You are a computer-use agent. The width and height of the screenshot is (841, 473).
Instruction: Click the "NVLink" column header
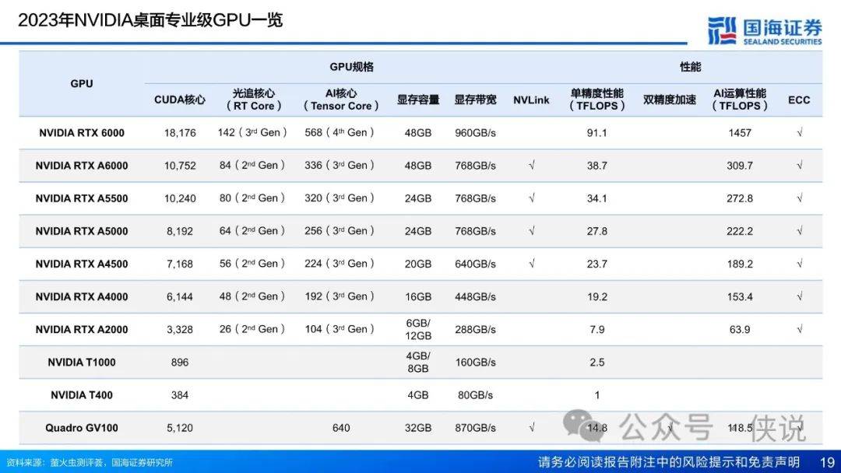[x=531, y=100]
